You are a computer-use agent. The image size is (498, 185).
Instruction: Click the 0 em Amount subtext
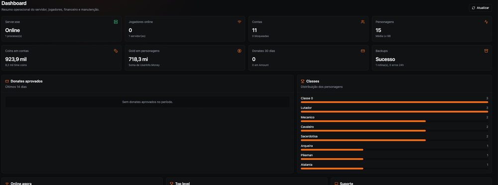[x=260, y=65]
